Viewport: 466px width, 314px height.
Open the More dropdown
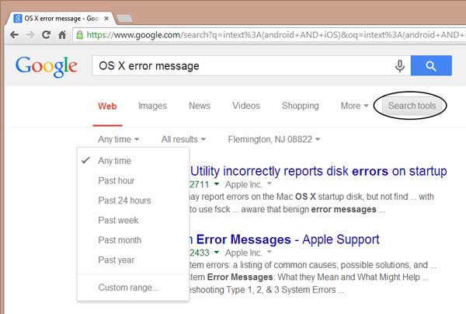[354, 106]
